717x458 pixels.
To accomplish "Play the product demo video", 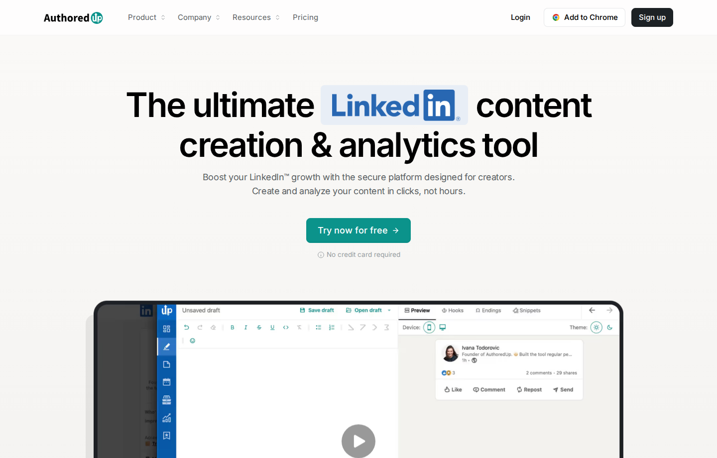I will point(358,441).
